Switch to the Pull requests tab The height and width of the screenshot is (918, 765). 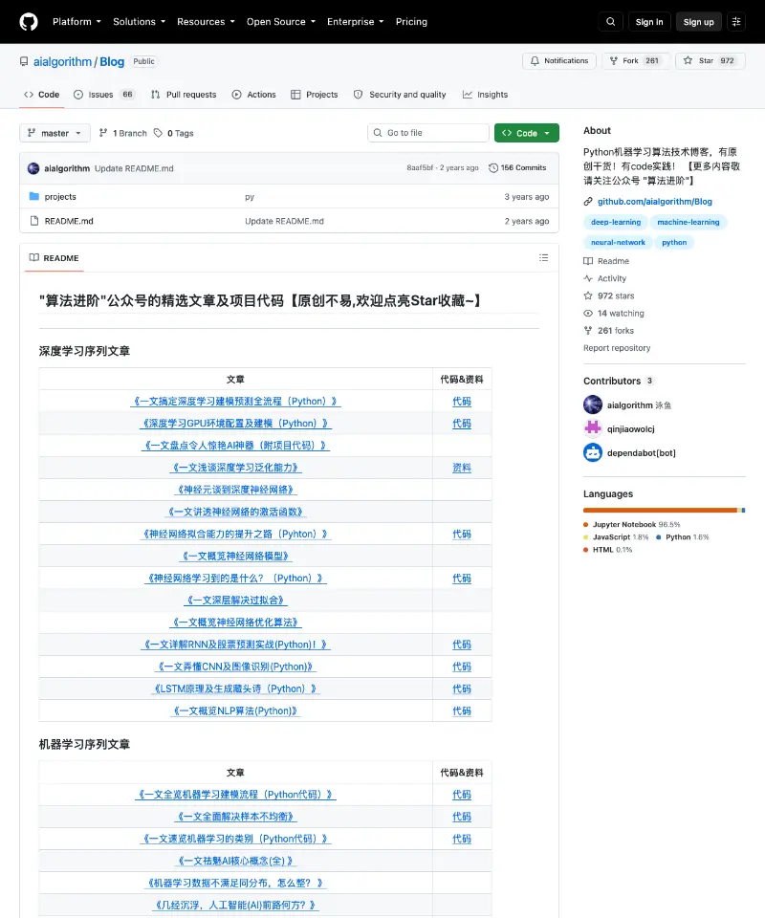(184, 95)
